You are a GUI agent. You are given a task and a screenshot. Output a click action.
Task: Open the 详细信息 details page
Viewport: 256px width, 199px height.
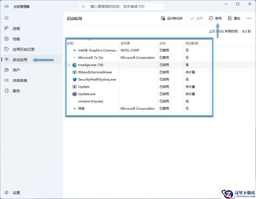point(31,81)
